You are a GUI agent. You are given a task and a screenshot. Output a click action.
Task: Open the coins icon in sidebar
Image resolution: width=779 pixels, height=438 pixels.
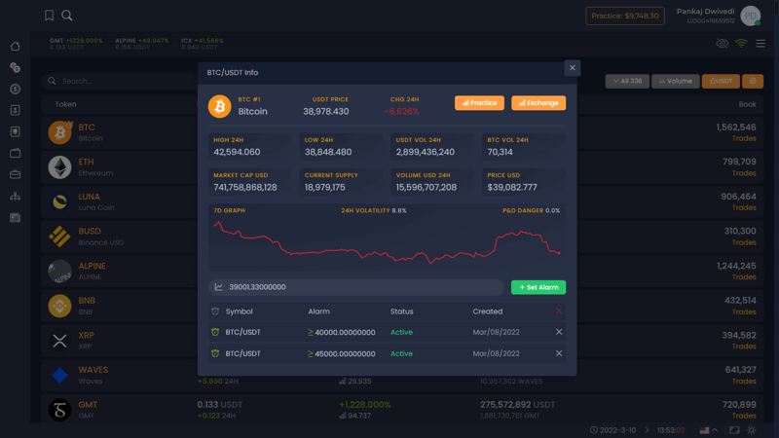pyautogui.click(x=16, y=67)
